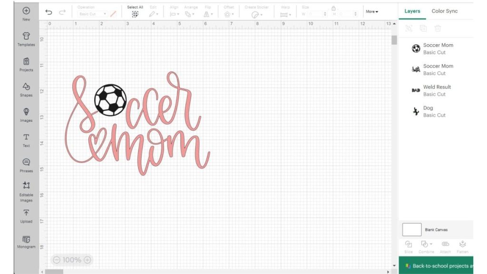This screenshot has height=274, width=487.
Task: Open the Align dropdown
Action: point(174,14)
